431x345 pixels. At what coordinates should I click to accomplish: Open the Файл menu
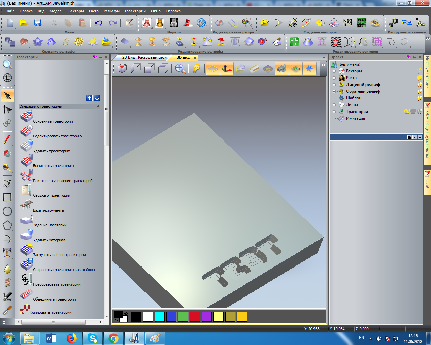click(10, 11)
